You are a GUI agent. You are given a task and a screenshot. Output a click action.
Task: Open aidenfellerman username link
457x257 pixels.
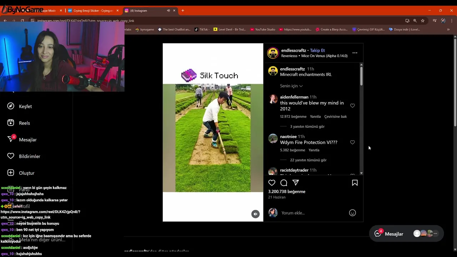[294, 97]
